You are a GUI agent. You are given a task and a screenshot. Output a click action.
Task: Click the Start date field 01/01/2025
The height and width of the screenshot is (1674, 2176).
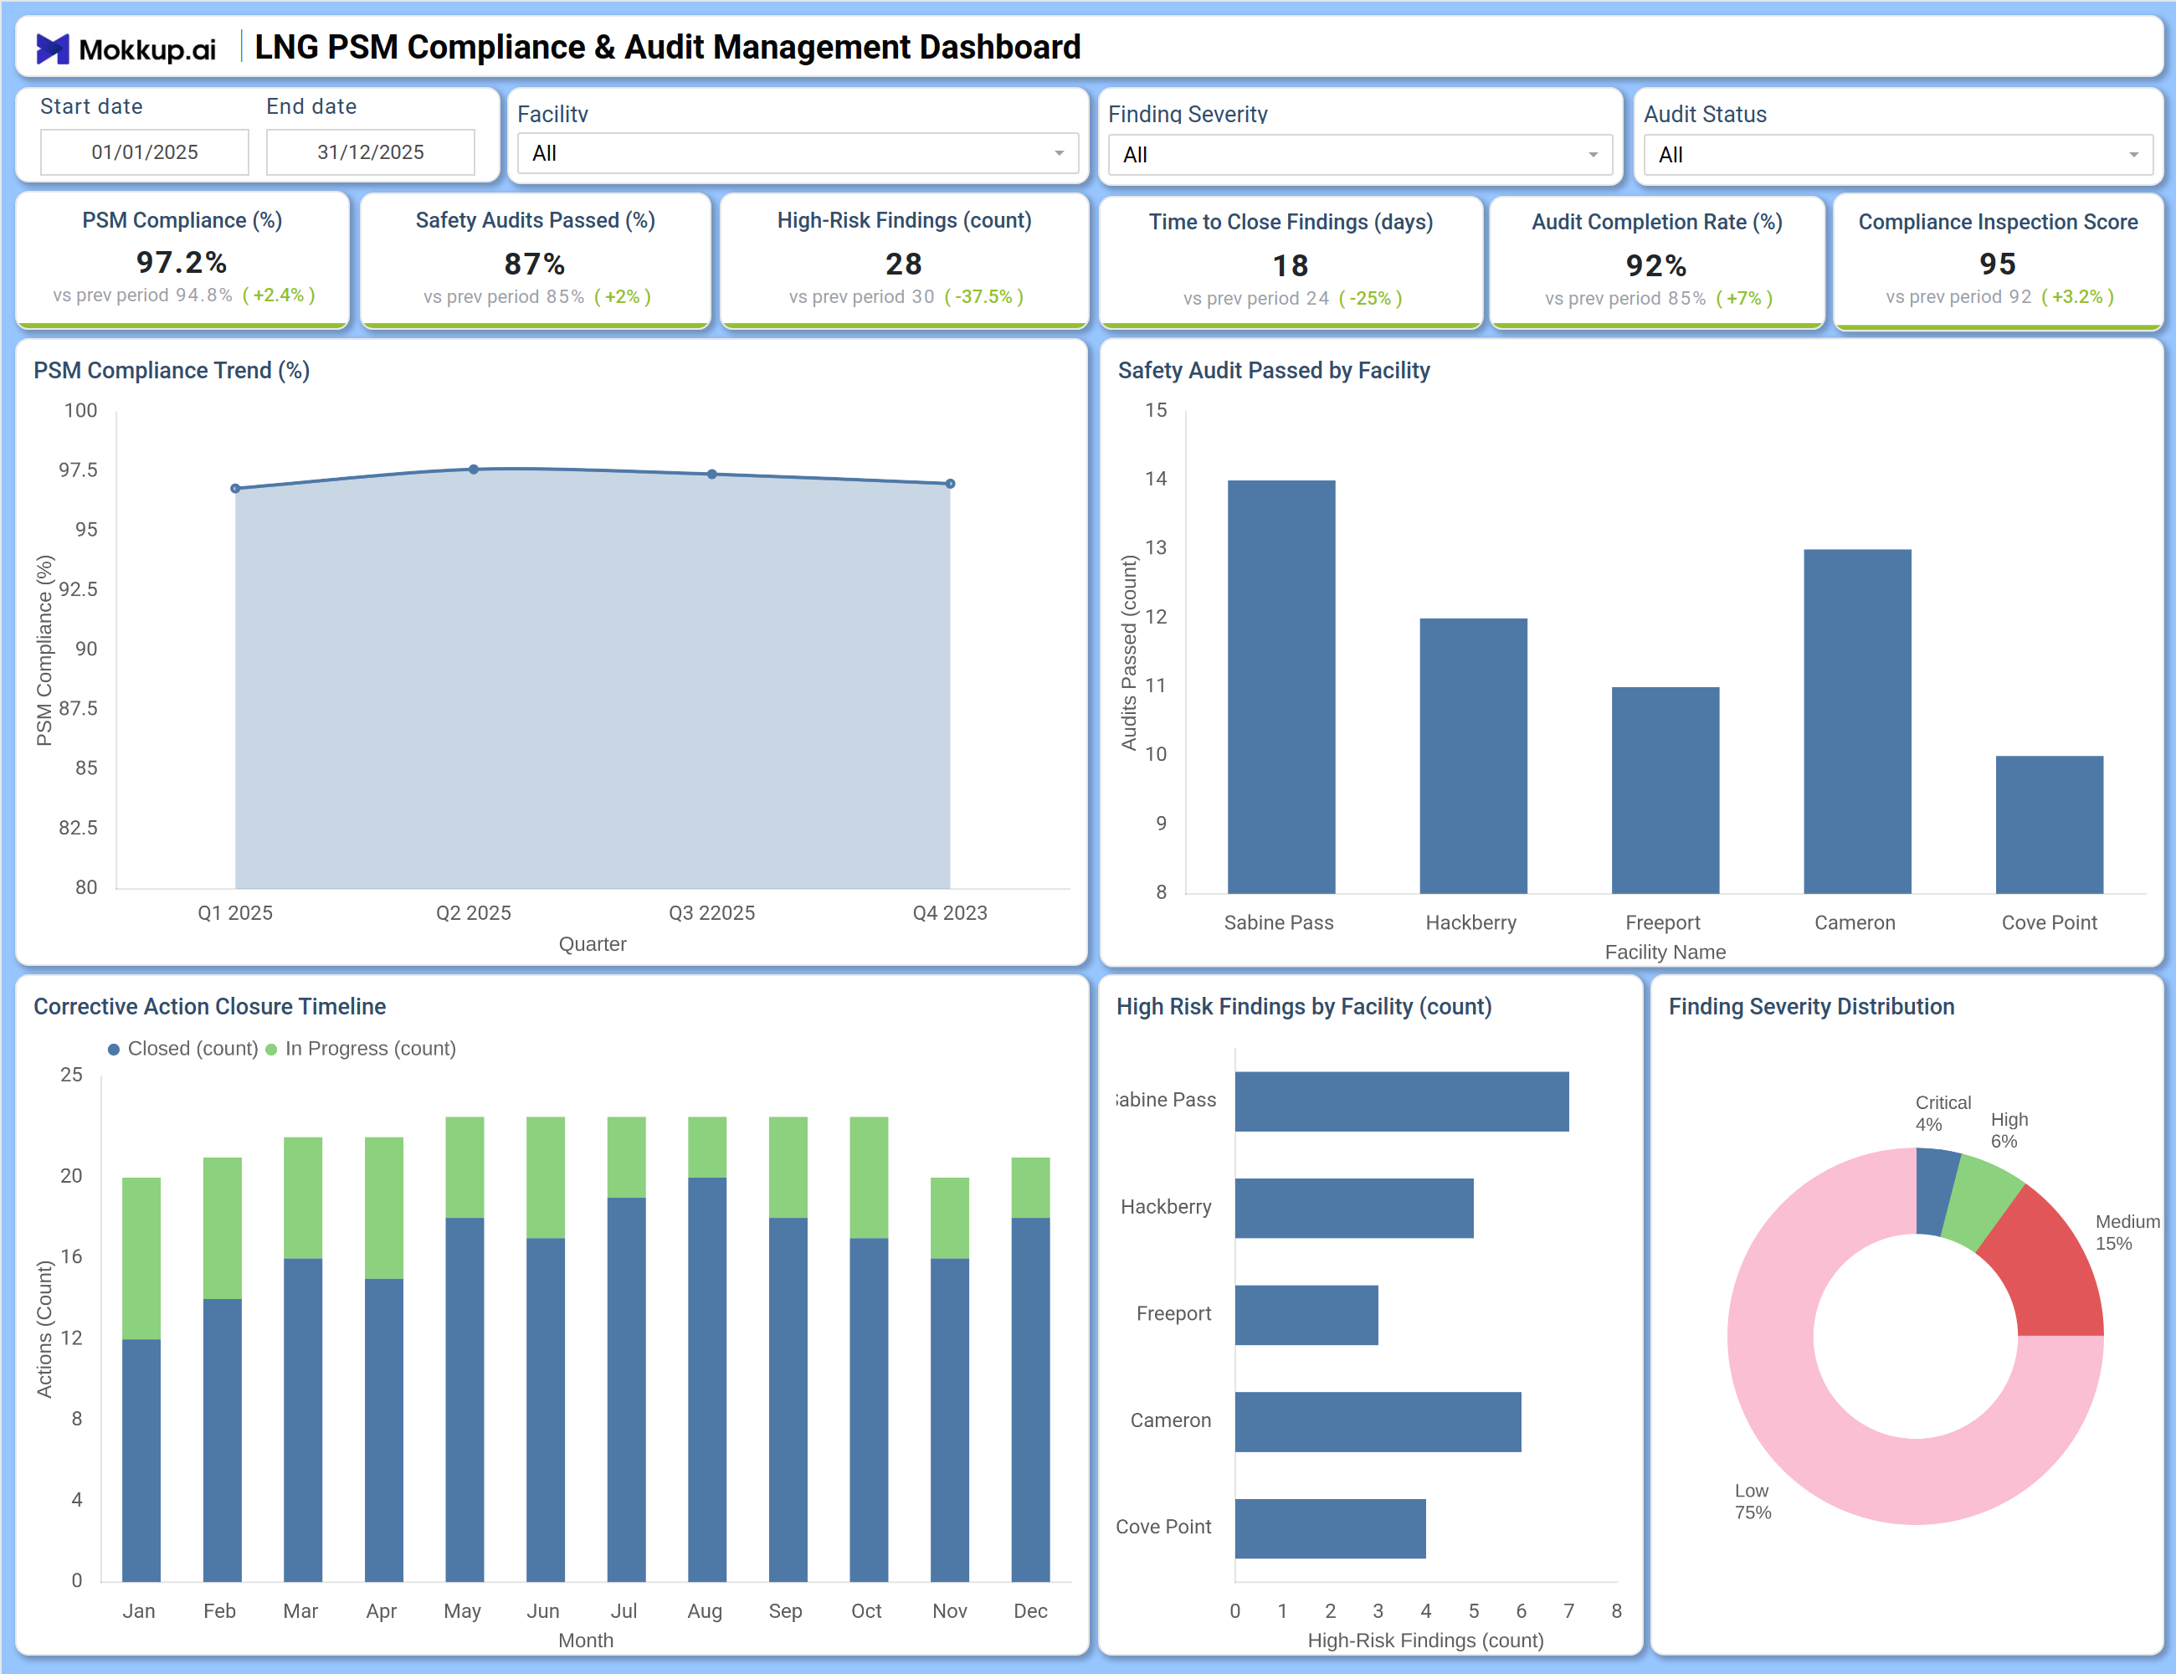(145, 152)
